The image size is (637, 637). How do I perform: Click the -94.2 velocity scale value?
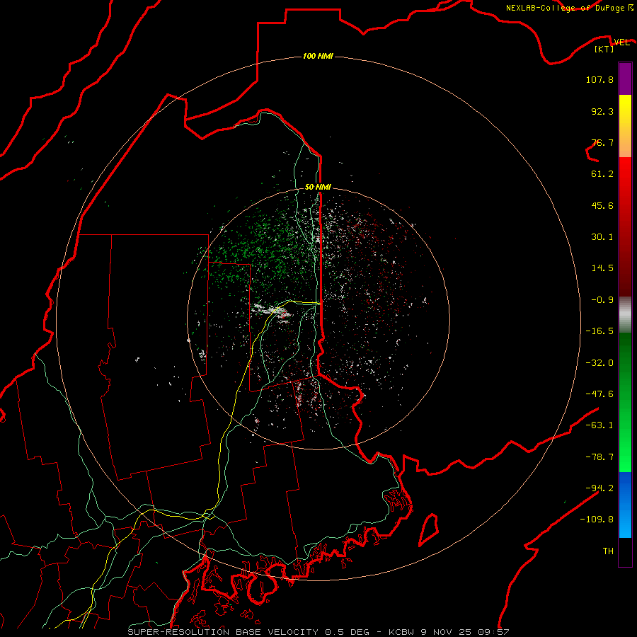point(599,488)
